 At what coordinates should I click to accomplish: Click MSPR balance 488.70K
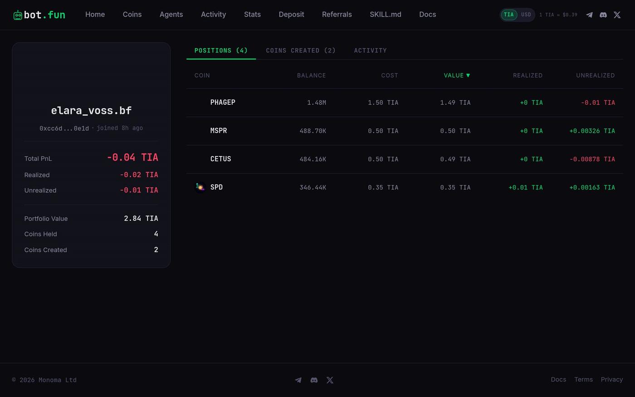click(x=313, y=131)
